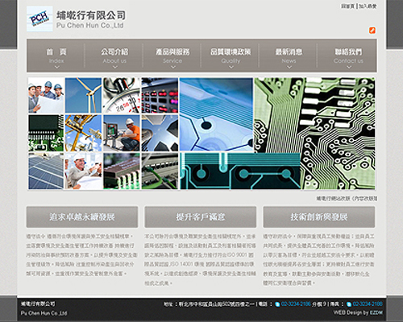
Task: Select the wind turbine thumbnail
Action: pos(83,95)
